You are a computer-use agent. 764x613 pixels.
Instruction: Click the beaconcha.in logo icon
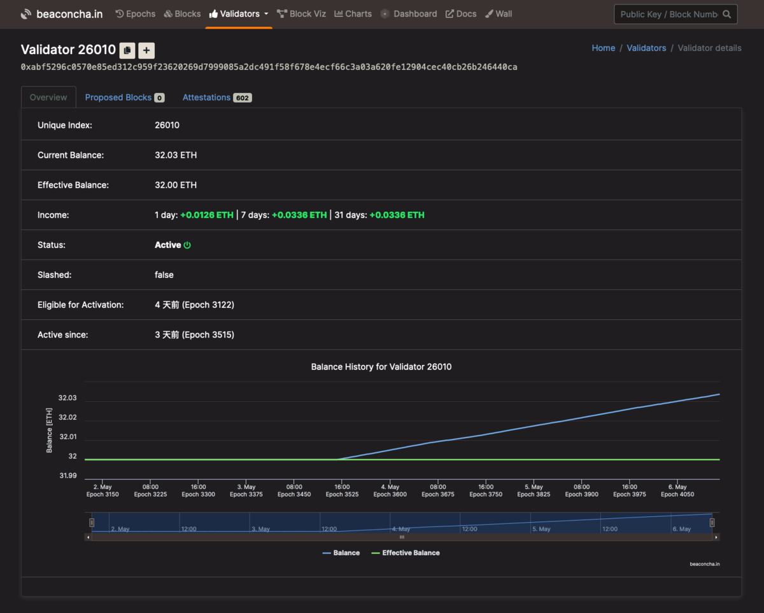pyautogui.click(x=26, y=14)
